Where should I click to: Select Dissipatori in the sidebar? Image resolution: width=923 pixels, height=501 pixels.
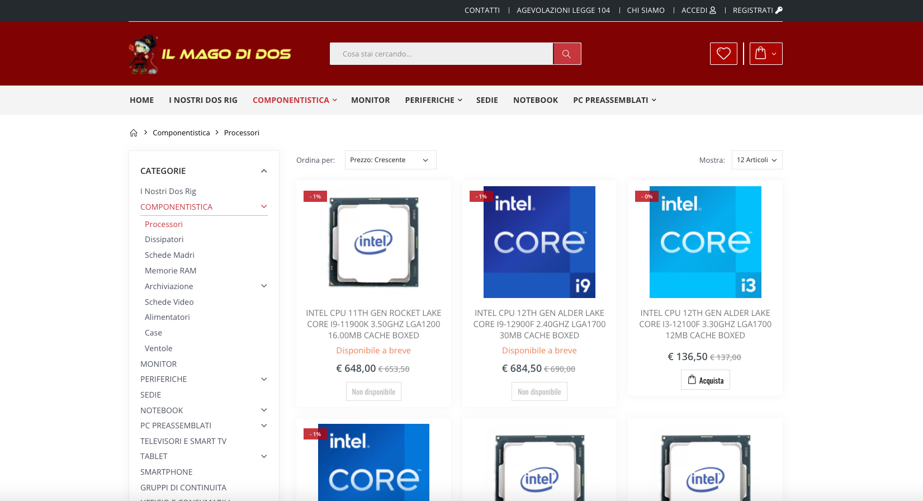(x=164, y=239)
